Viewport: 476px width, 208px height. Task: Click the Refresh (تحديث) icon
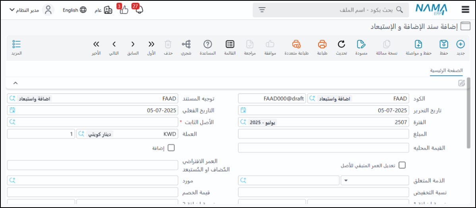pos(341,44)
